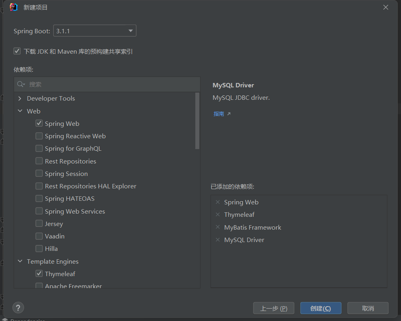Expand the Developer Tools category
The image size is (401, 321).
click(x=20, y=99)
